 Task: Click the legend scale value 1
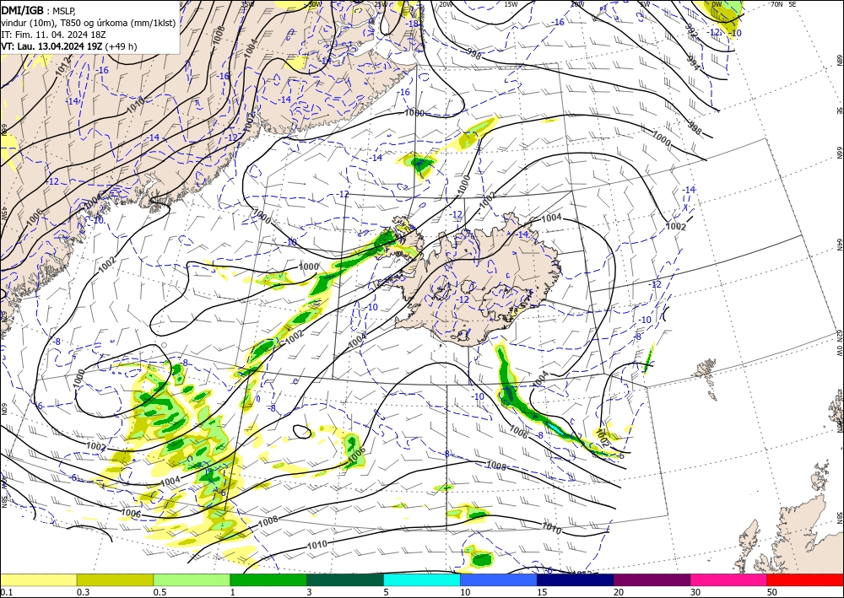click(x=233, y=592)
